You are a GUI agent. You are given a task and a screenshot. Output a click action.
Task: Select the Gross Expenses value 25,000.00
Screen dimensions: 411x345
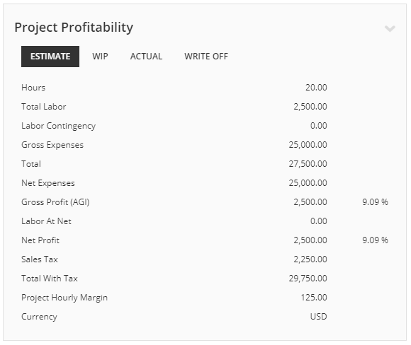tap(308, 145)
